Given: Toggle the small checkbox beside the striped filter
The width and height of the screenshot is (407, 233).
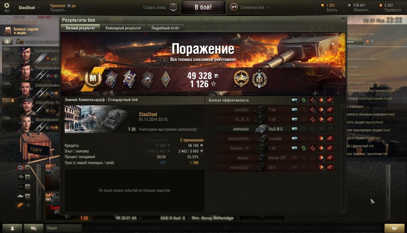Looking at the screenshot, I should (x=28, y=205).
